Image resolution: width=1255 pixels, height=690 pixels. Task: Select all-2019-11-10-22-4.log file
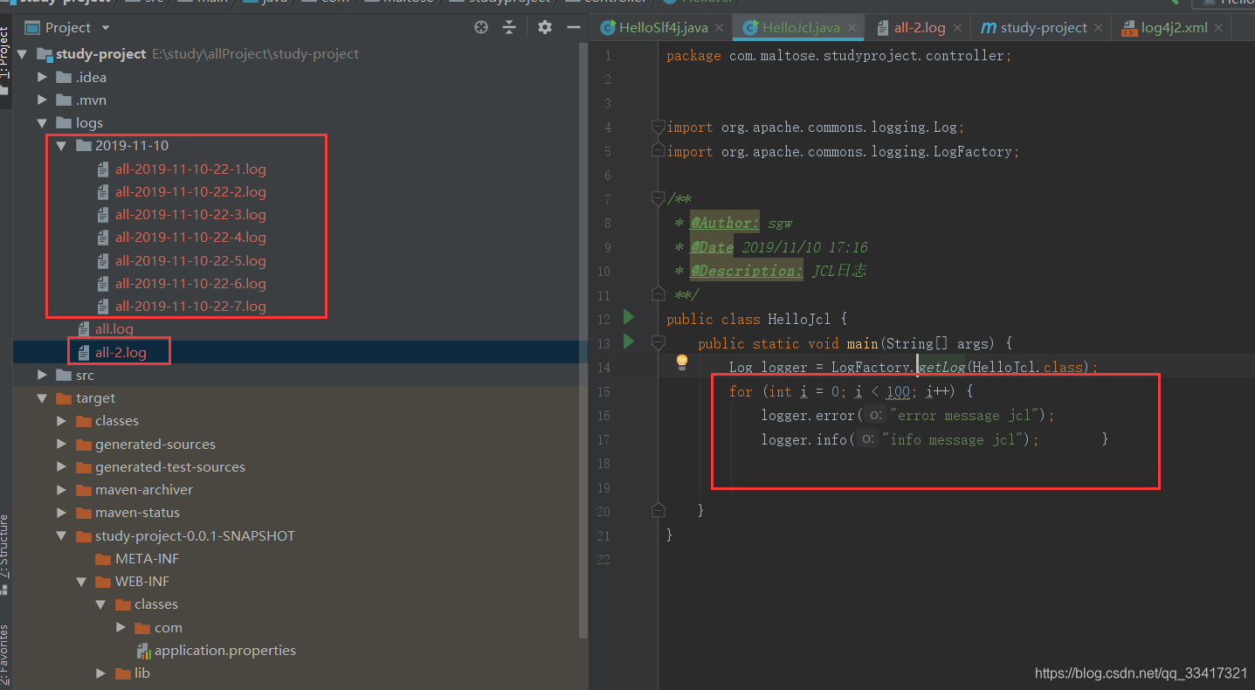(x=190, y=237)
